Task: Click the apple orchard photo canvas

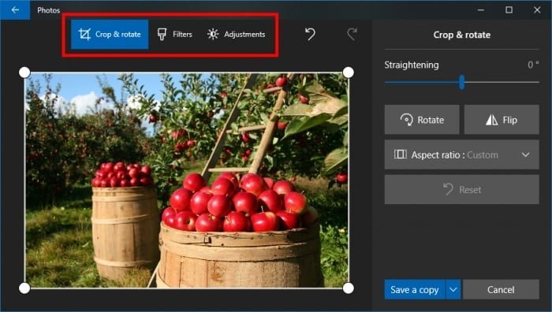Action: click(x=186, y=180)
